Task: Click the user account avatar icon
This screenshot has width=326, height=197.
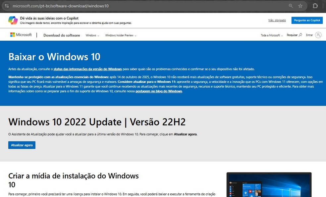Action: click(318, 35)
